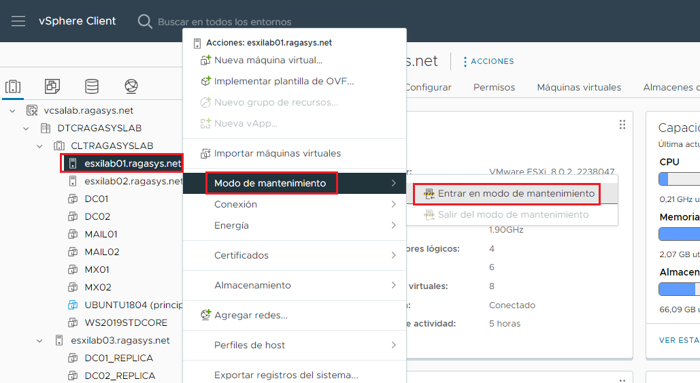Click the 'Conectado' status value
700x383 pixels.
coord(512,305)
